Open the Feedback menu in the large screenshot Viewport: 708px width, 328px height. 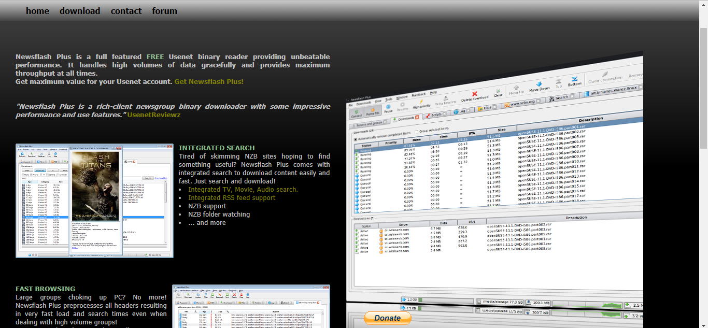(419, 94)
